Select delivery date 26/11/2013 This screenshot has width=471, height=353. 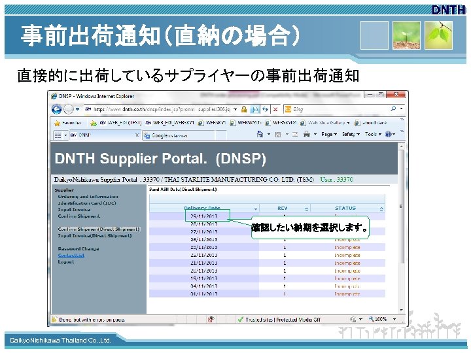(x=204, y=239)
